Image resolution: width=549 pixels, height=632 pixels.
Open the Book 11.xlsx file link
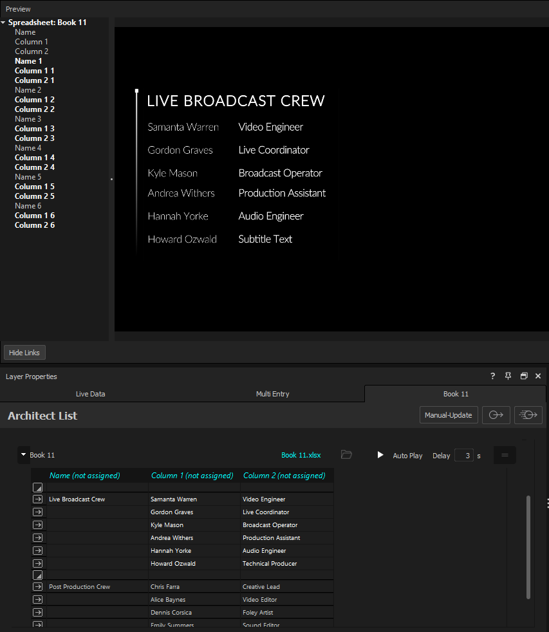(301, 455)
